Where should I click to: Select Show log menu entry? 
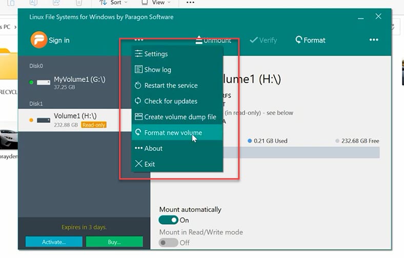click(x=177, y=70)
